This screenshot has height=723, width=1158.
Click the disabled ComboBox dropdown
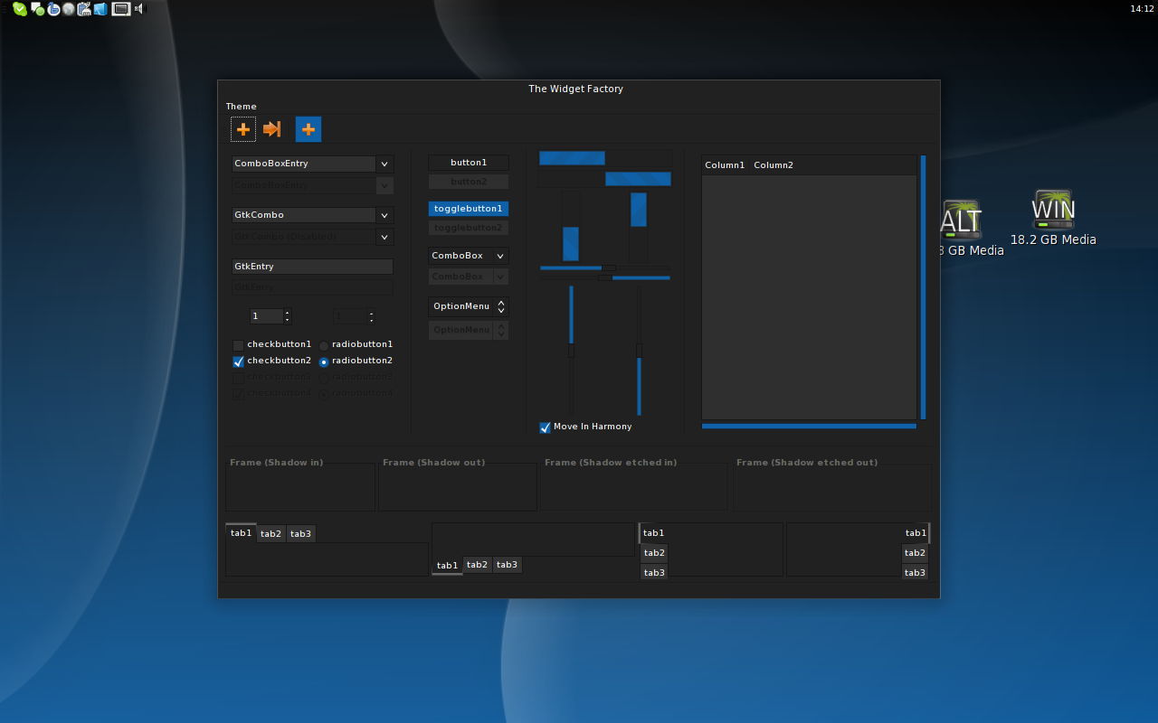pos(469,277)
